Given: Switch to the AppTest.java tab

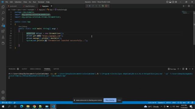Looking at the screenshot, I should [30, 6].
